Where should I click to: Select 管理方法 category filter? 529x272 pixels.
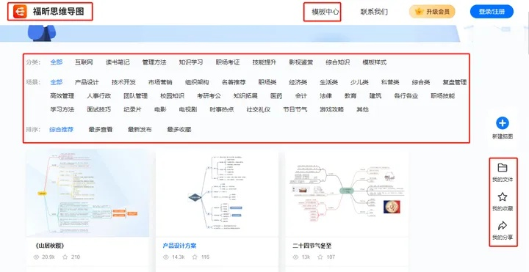[154, 62]
